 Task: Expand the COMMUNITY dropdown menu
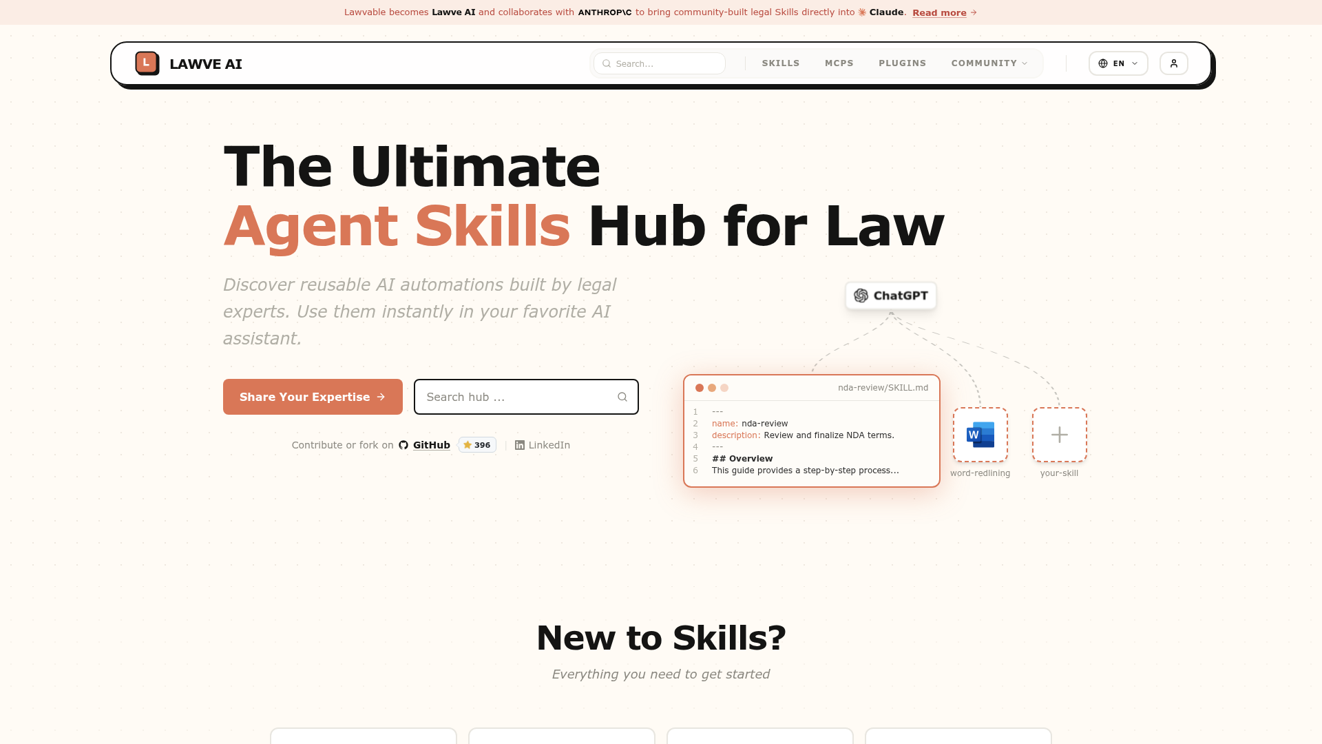(x=989, y=63)
